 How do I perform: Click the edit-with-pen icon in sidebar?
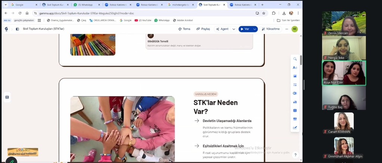[295, 128]
